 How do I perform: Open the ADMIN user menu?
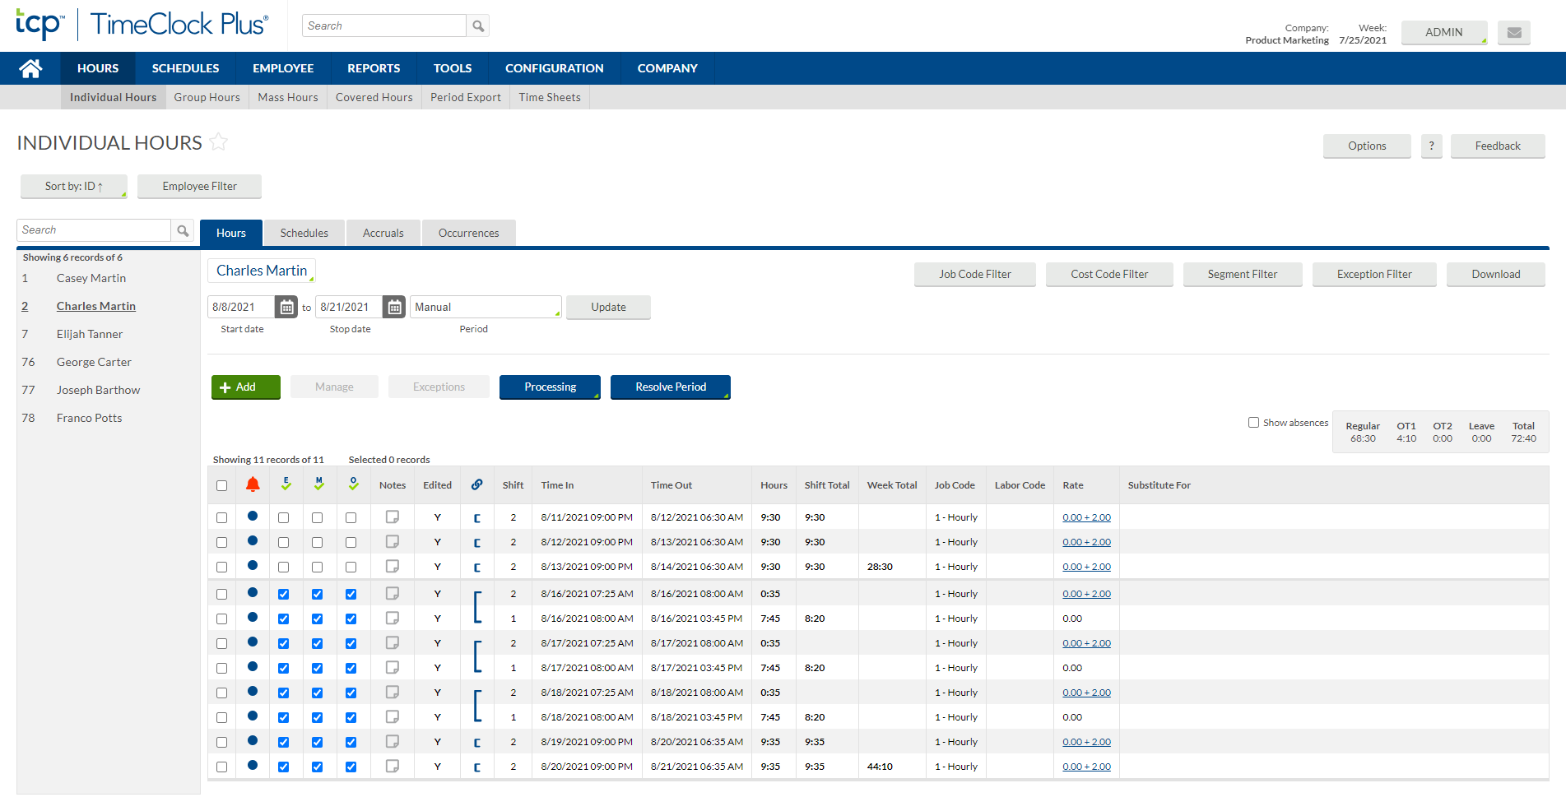(x=1444, y=33)
